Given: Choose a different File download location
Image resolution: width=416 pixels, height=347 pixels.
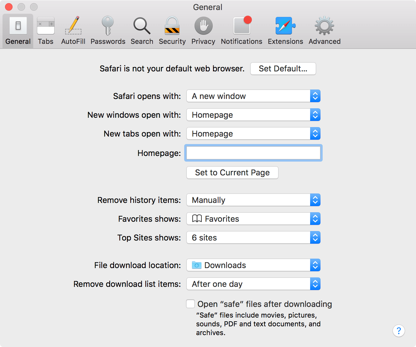Looking at the screenshot, I should tap(253, 265).
